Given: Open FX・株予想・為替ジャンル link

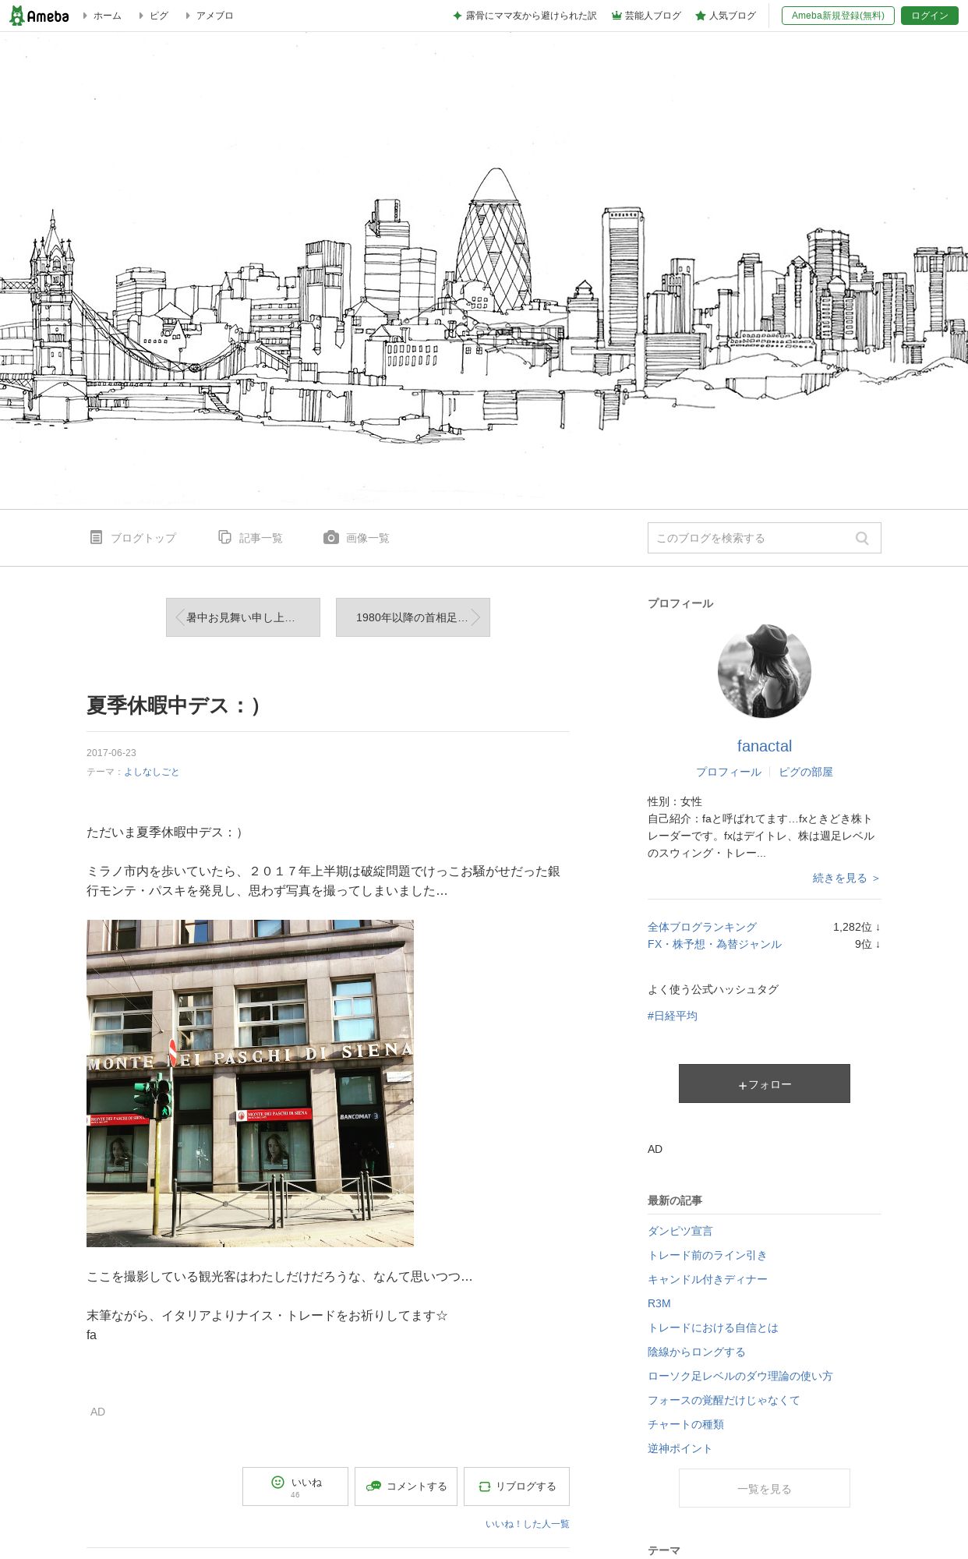Looking at the screenshot, I should (715, 944).
